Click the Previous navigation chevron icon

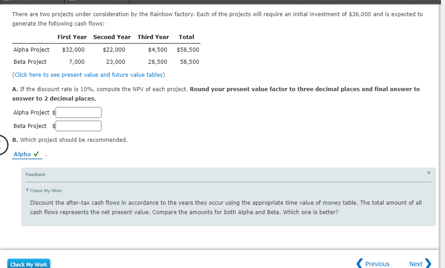click(x=359, y=264)
